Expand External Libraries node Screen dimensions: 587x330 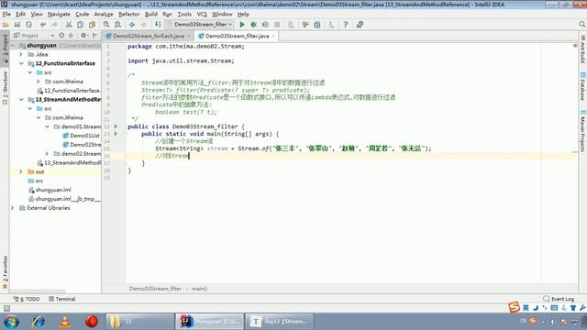pos(13,208)
